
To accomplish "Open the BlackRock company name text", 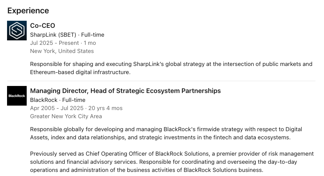I will pos(44,100).
